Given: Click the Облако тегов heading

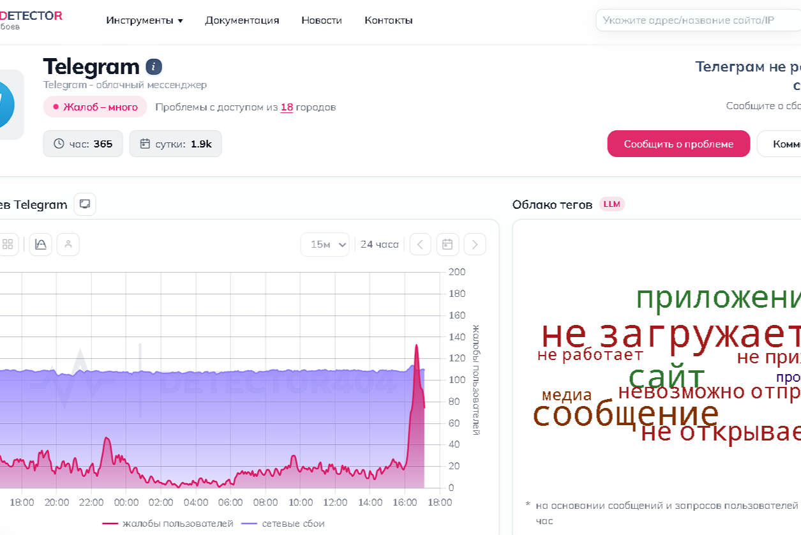Looking at the screenshot, I should coord(553,204).
